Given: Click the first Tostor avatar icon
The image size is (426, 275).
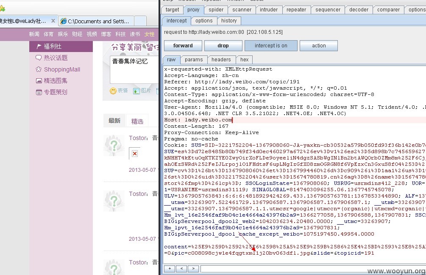Looking at the screenshot, I should 114,146.
